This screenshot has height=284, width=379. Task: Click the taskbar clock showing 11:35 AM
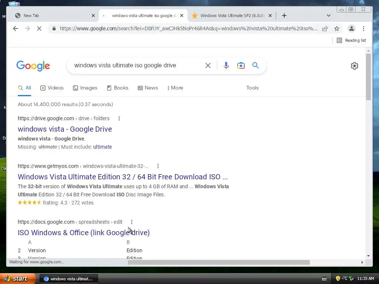(365, 278)
